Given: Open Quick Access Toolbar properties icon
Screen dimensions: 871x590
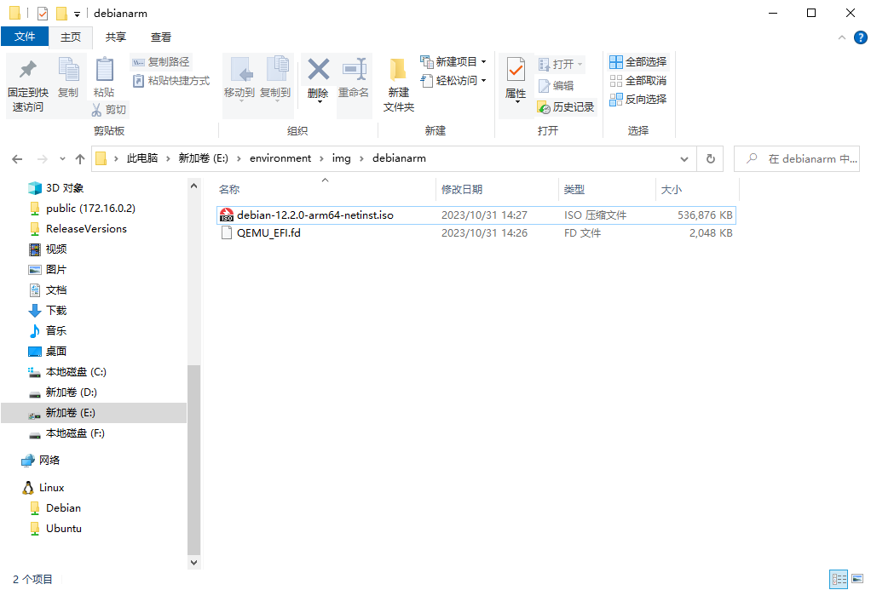Looking at the screenshot, I should 43,14.
